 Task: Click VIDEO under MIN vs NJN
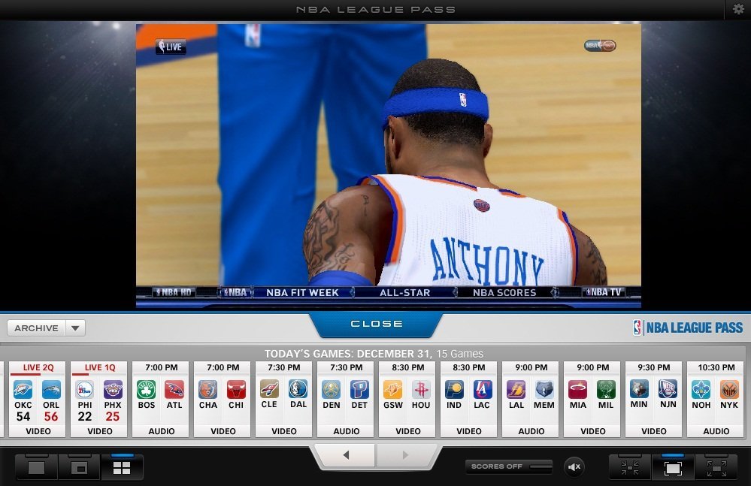tap(654, 431)
